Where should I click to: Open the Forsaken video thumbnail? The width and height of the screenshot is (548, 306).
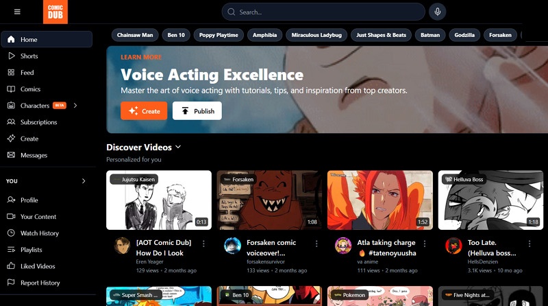click(x=269, y=200)
